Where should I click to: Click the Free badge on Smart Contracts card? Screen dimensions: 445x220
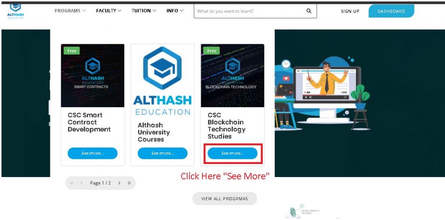point(72,51)
